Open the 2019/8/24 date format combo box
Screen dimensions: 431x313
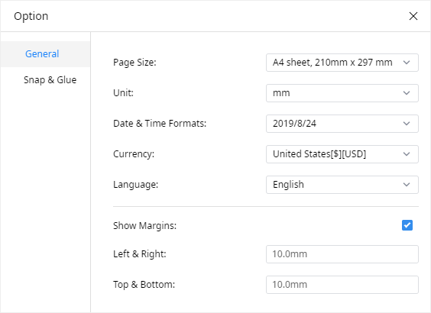342,124
